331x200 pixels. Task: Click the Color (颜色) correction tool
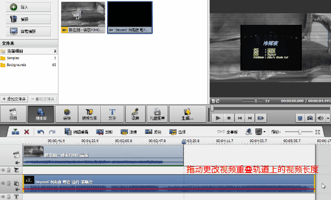point(153,132)
